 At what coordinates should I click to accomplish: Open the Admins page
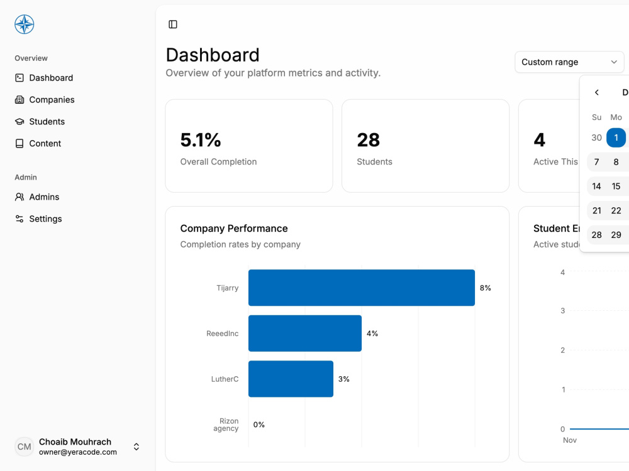point(44,197)
